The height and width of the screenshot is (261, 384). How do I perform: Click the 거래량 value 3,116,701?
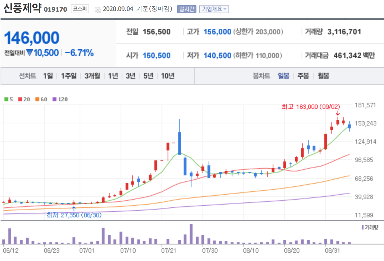[x=344, y=32]
